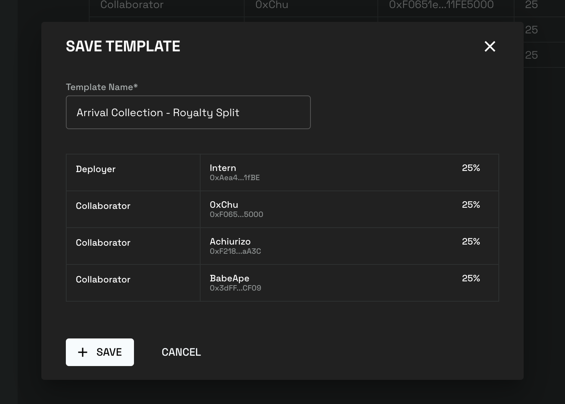565x404 pixels.
Task: Click 0xChu's 25% share value
Action: (x=471, y=205)
